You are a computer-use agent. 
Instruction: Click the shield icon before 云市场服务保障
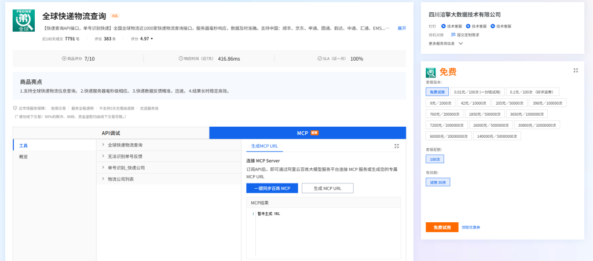(15, 108)
